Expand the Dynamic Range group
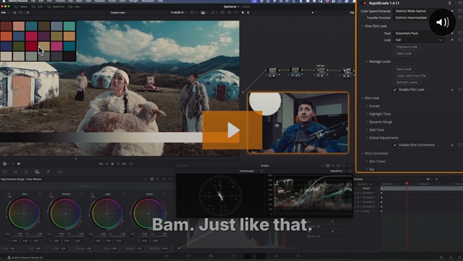 [367, 122]
